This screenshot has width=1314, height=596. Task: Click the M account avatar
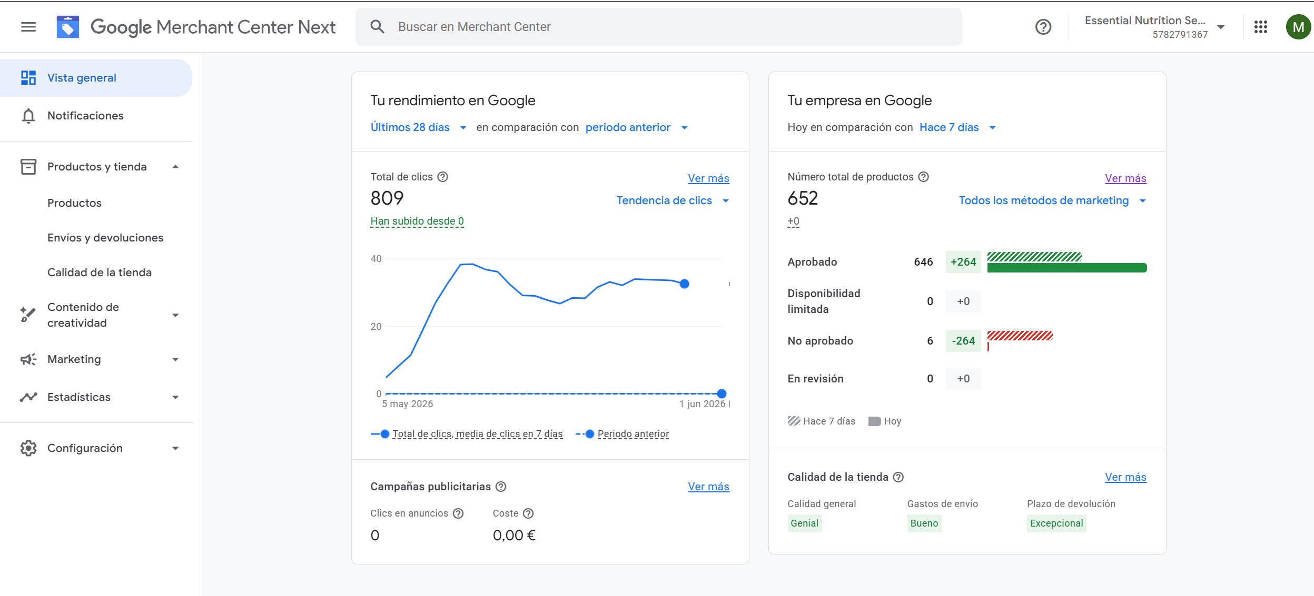[1298, 27]
